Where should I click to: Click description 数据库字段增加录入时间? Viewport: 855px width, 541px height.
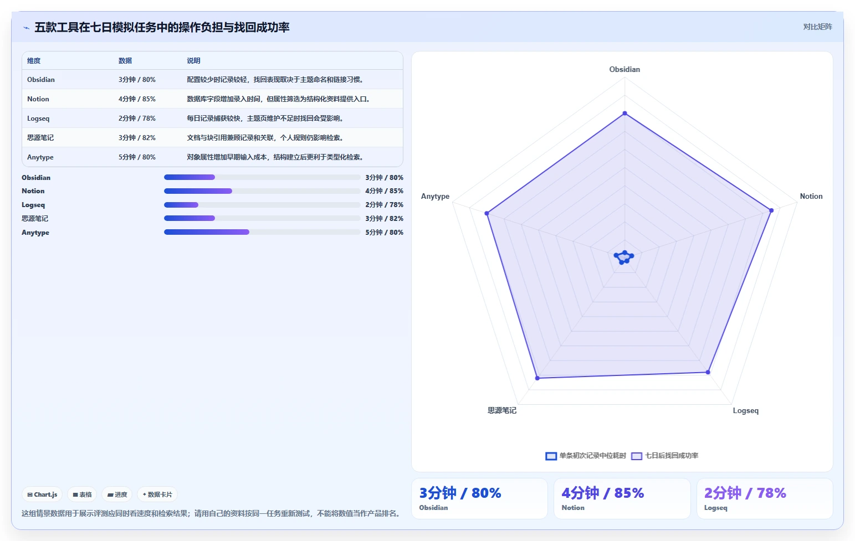click(x=279, y=99)
